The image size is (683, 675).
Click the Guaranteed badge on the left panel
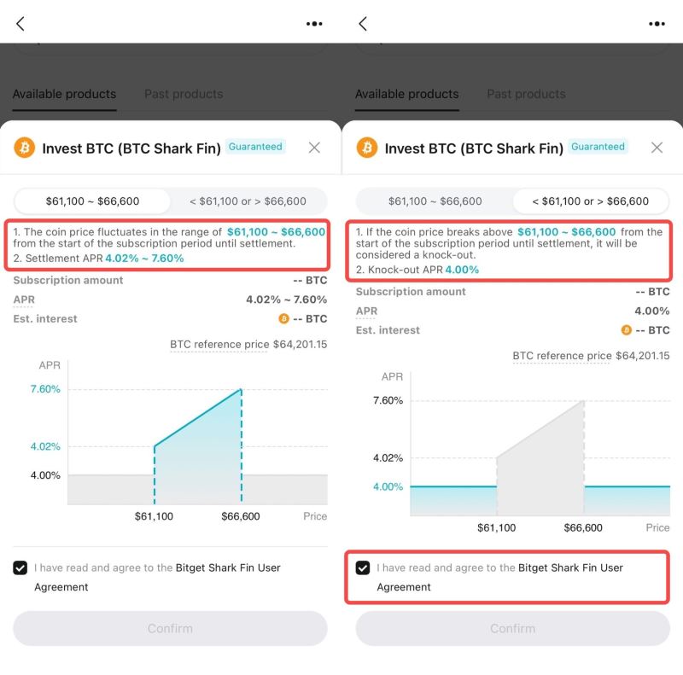[x=255, y=147]
